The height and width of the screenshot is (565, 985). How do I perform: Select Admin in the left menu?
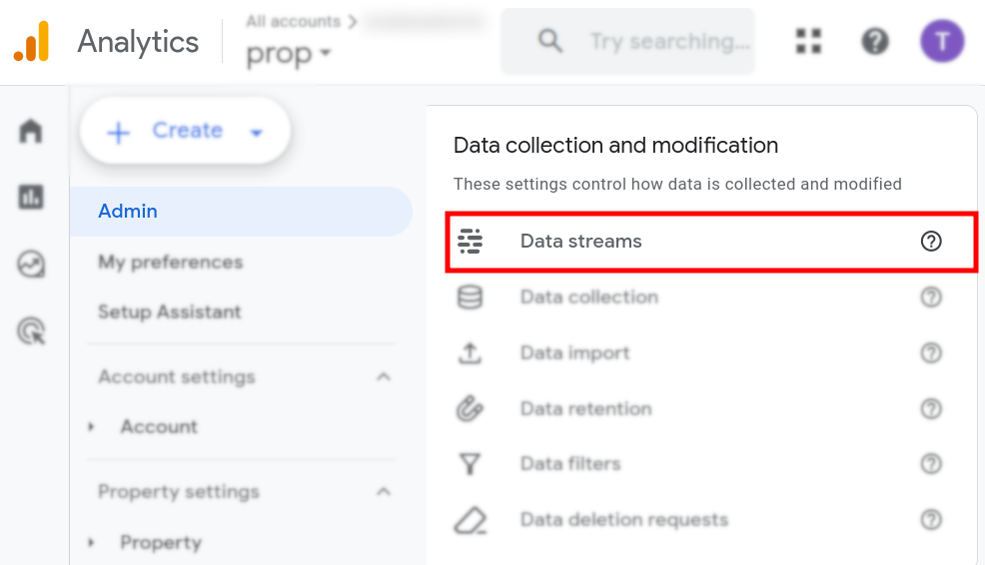(128, 212)
